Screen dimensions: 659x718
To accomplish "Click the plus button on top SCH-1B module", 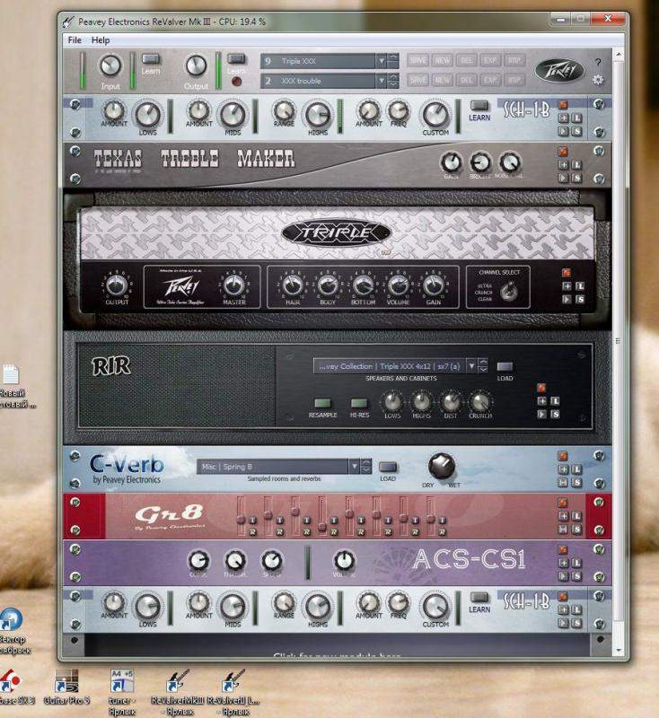I will point(564,118).
